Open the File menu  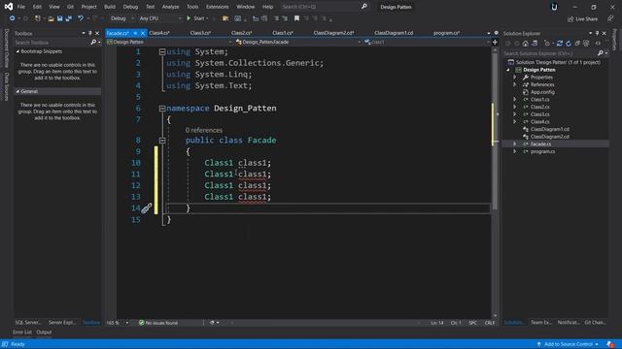(x=21, y=7)
